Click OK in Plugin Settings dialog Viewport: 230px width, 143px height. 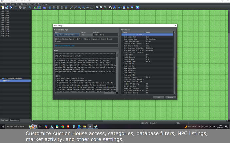coord(159,97)
